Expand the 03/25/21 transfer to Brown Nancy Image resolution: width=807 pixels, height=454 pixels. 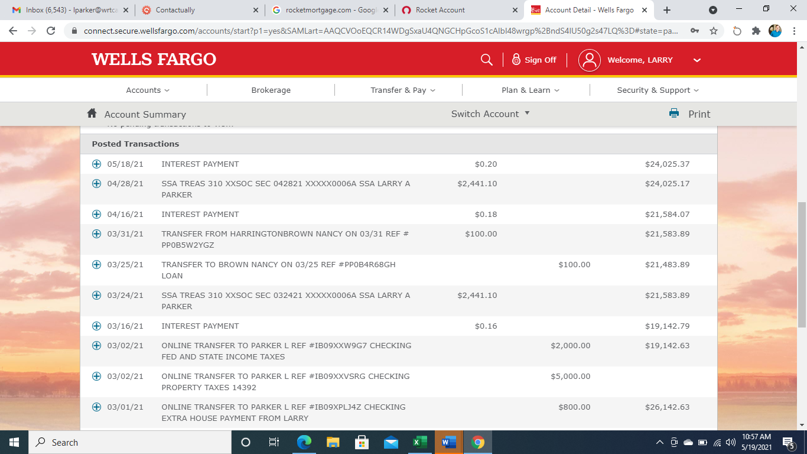click(97, 264)
